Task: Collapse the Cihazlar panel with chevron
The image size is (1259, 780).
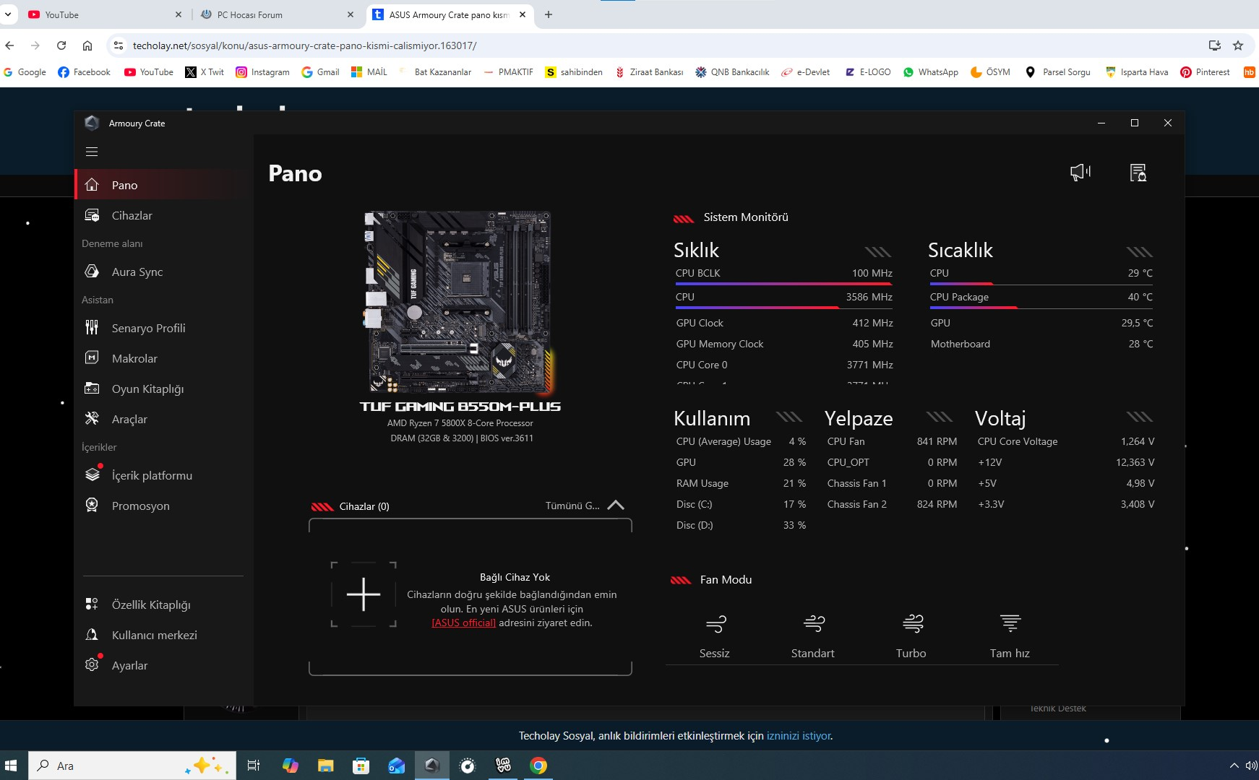Action: click(x=616, y=506)
